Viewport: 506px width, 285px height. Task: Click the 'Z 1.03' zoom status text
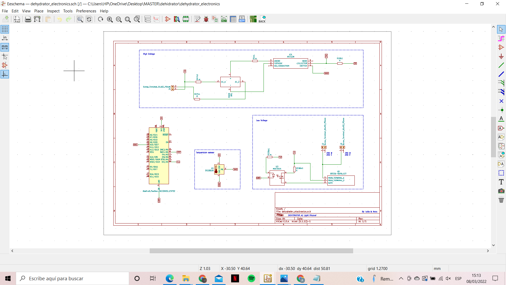pos(205,268)
